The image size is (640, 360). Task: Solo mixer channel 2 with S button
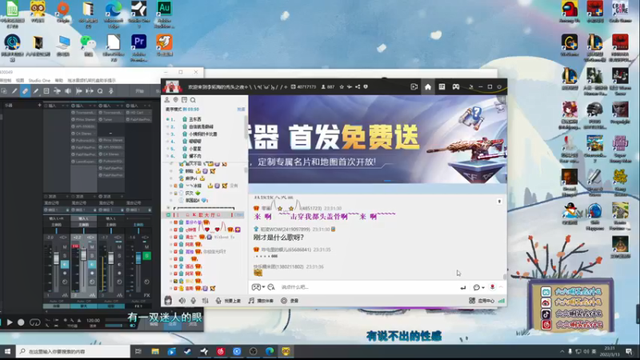pos(92,256)
